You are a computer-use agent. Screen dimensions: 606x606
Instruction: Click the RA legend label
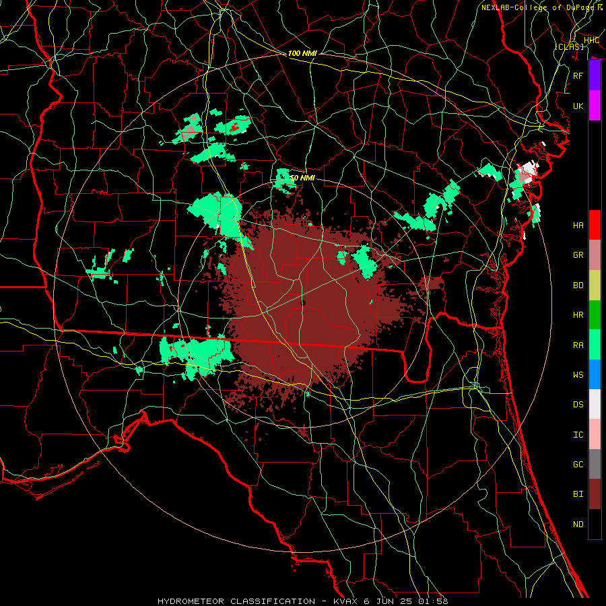[578, 345]
